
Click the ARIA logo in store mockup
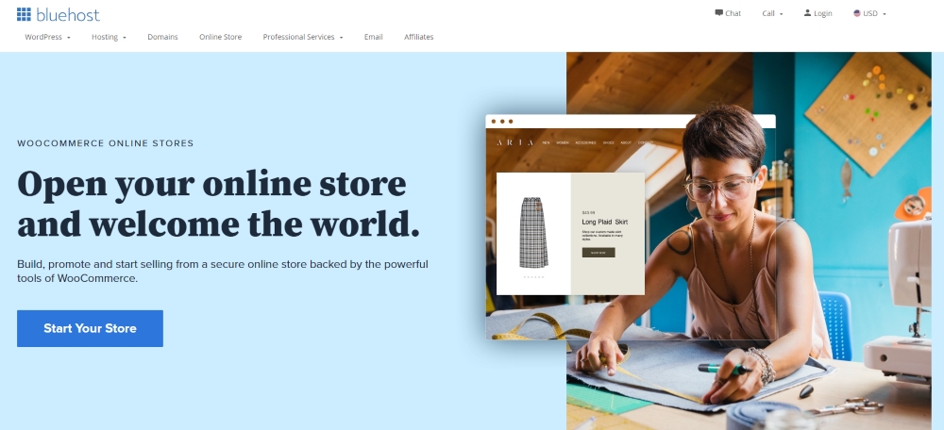pyautogui.click(x=514, y=142)
